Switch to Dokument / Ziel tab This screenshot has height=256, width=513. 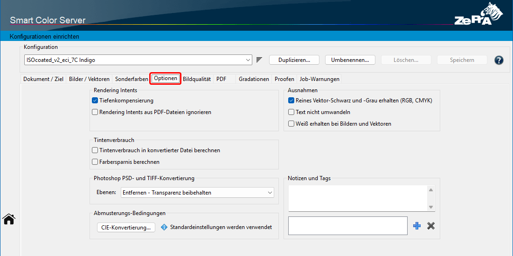point(43,79)
